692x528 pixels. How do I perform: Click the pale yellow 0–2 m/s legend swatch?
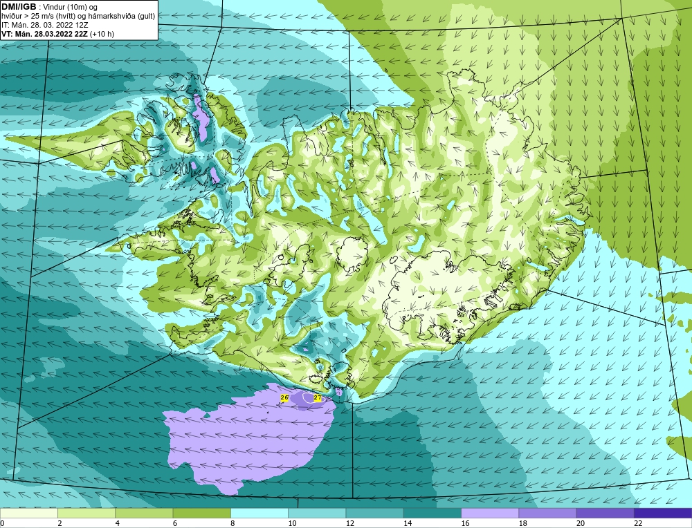29,513
